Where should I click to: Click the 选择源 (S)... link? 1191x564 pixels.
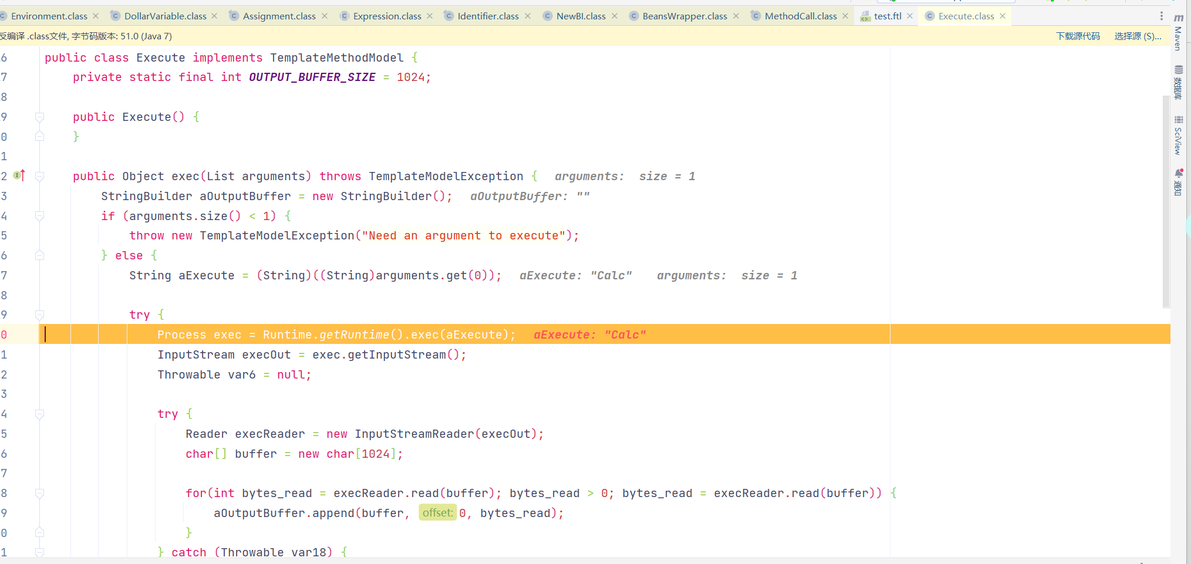(1138, 36)
